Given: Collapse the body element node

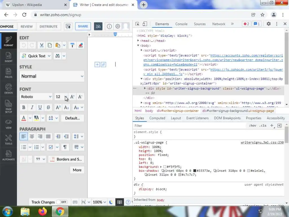Looking at the screenshot, I should pos(138,45).
